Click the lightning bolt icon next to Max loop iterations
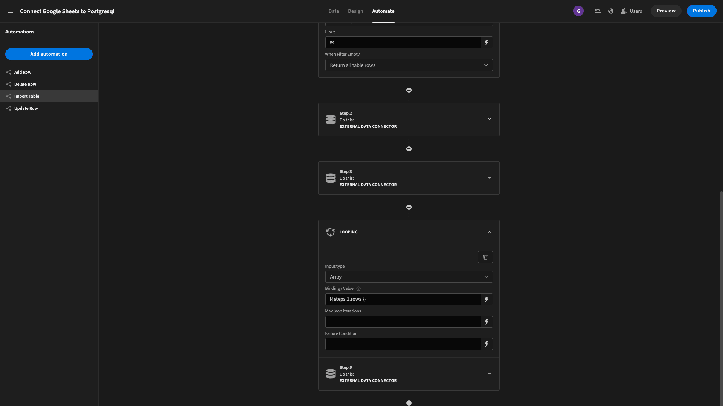 pos(487,322)
